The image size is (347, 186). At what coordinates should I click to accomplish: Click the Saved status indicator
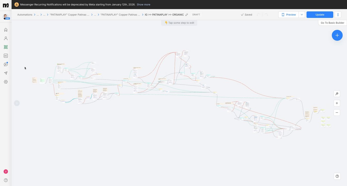click(246, 15)
